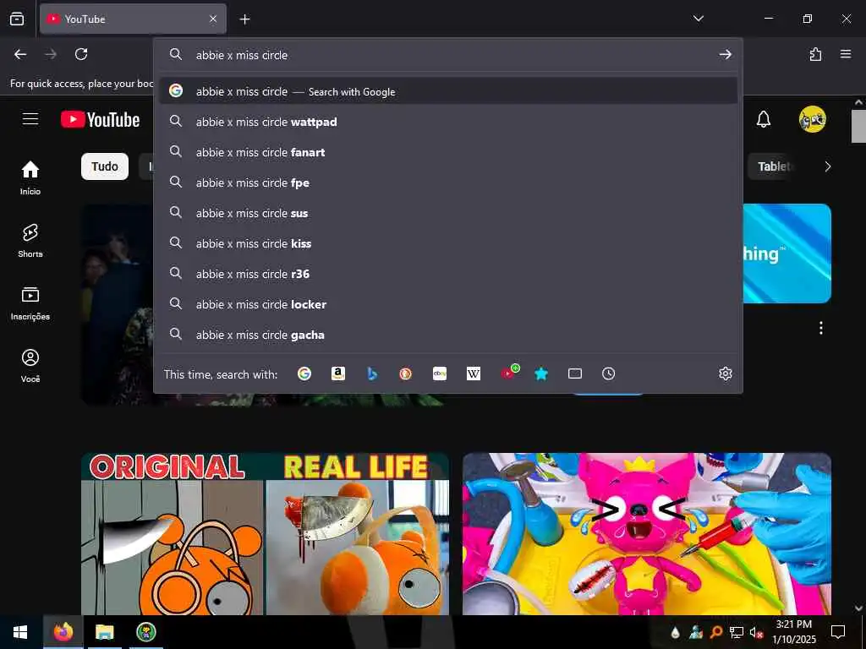The height and width of the screenshot is (649, 866).
Task: Choose suggestion ending in gacha
Action: 448,335
